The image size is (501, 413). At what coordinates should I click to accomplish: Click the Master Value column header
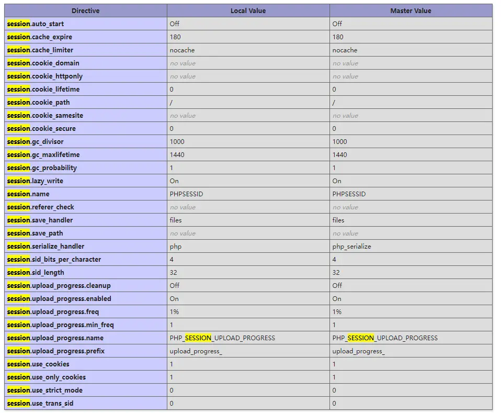(411, 10)
